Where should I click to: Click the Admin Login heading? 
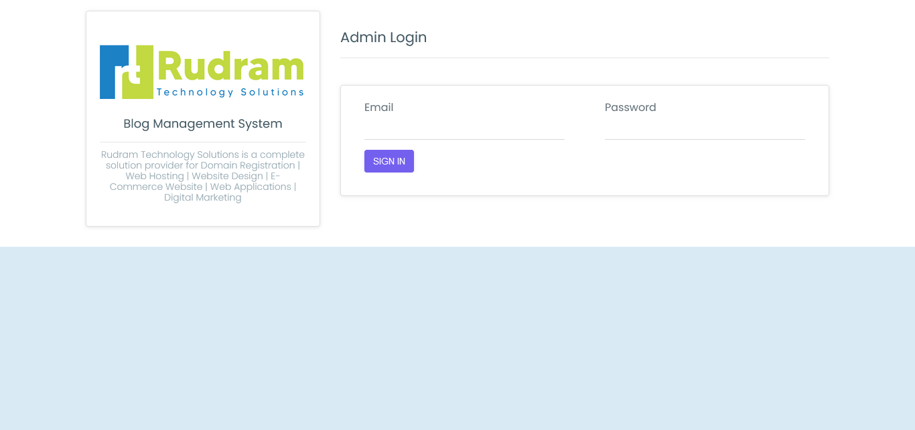coord(383,37)
